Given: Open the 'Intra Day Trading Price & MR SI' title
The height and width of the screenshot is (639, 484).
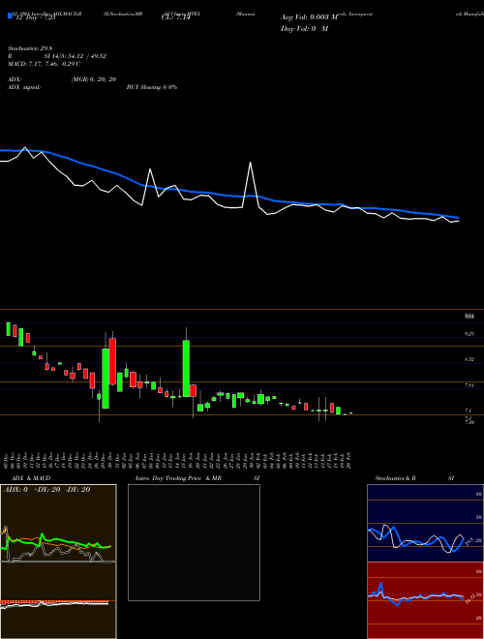Looking at the screenshot, I should coord(197,478).
